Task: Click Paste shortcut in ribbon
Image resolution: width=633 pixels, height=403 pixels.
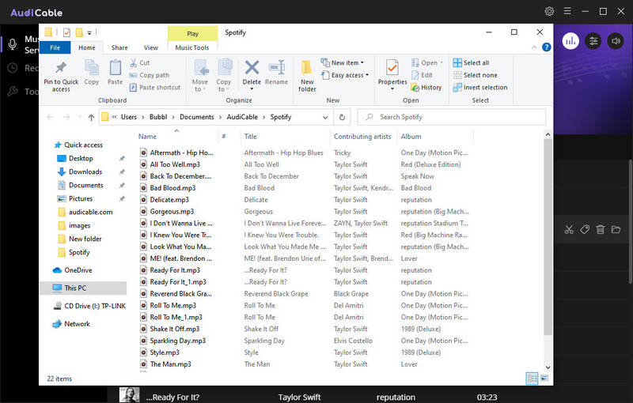Action: (155, 88)
